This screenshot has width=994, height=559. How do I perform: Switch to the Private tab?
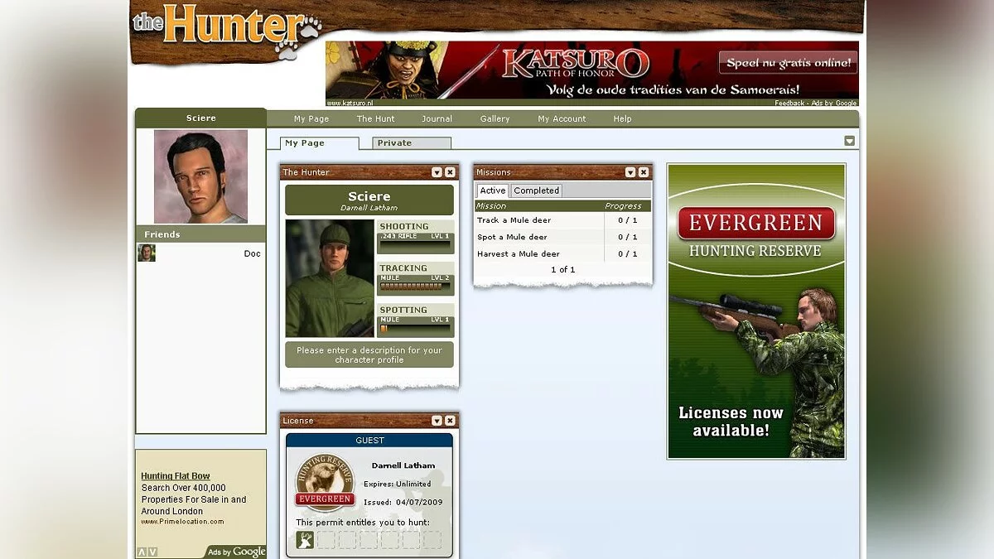pyautogui.click(x=412, y=143)
